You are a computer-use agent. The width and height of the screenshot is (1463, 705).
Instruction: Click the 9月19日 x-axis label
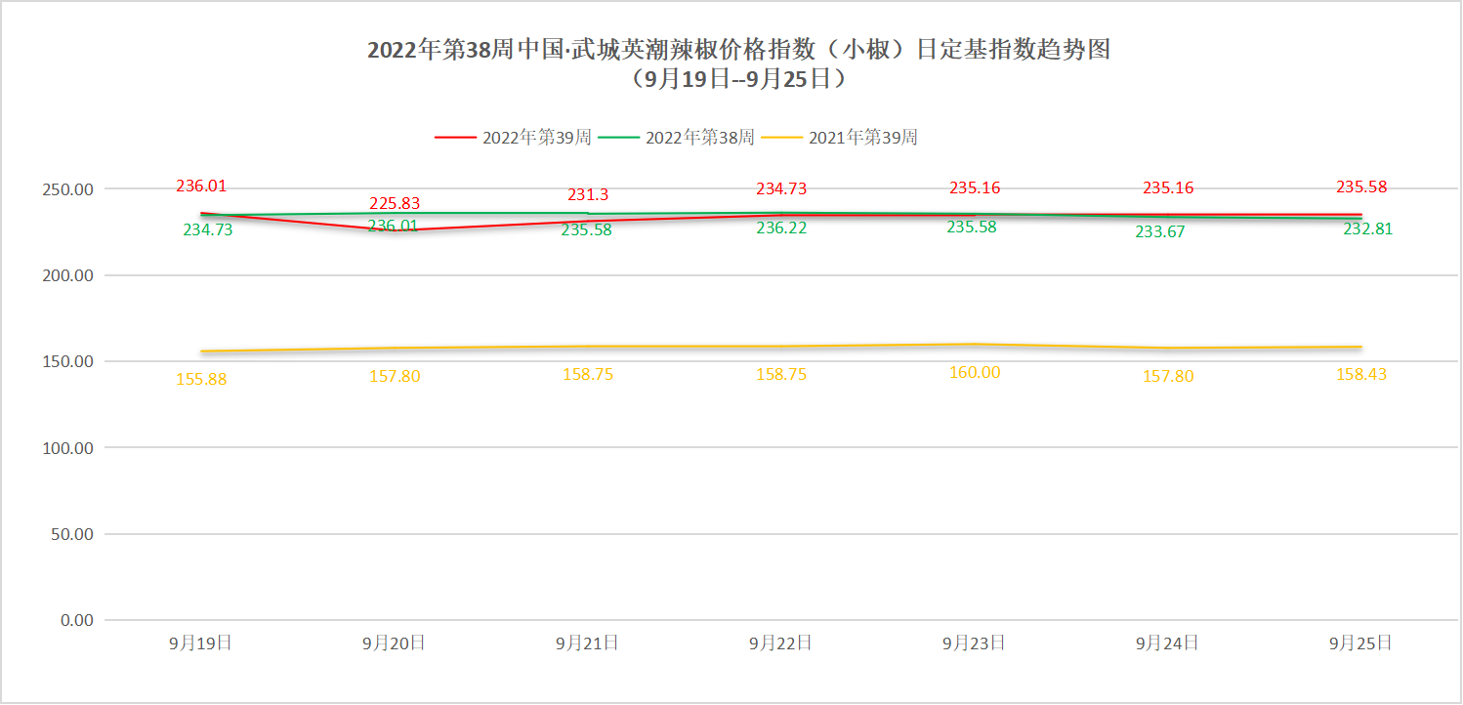200,643
